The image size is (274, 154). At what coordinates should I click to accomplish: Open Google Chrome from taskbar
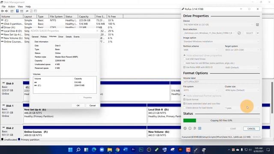coord(118,150)
